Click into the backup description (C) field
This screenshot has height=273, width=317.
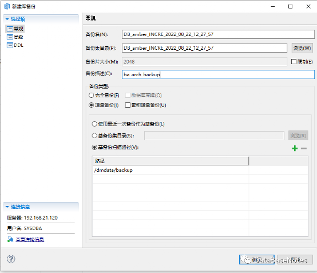click(218, 74)
